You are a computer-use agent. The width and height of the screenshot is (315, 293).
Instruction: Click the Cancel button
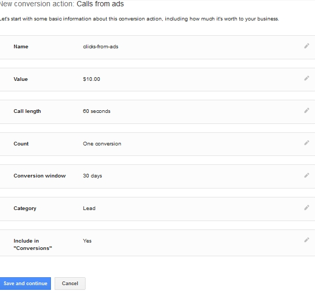pyautogui.click(x=70, y=284)
